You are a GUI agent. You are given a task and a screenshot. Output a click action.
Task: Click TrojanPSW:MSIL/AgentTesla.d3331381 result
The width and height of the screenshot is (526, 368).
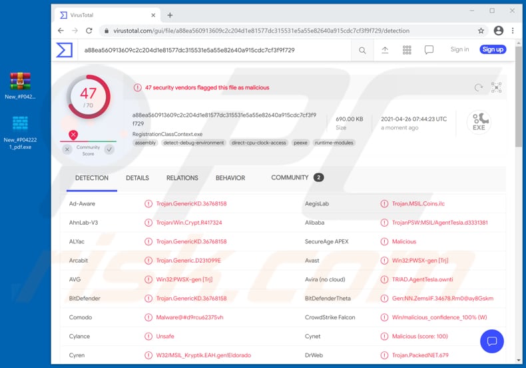440,223
